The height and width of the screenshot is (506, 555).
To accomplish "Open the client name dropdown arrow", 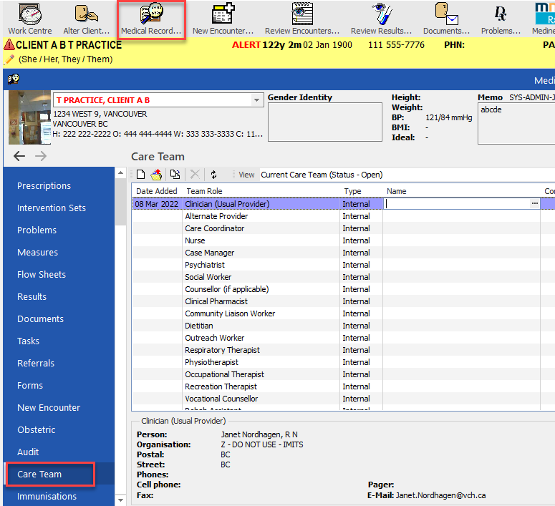I will pyautogui.click(x=256, y=100).
